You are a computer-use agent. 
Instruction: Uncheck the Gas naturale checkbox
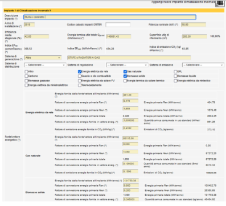[x=125, y=72]
